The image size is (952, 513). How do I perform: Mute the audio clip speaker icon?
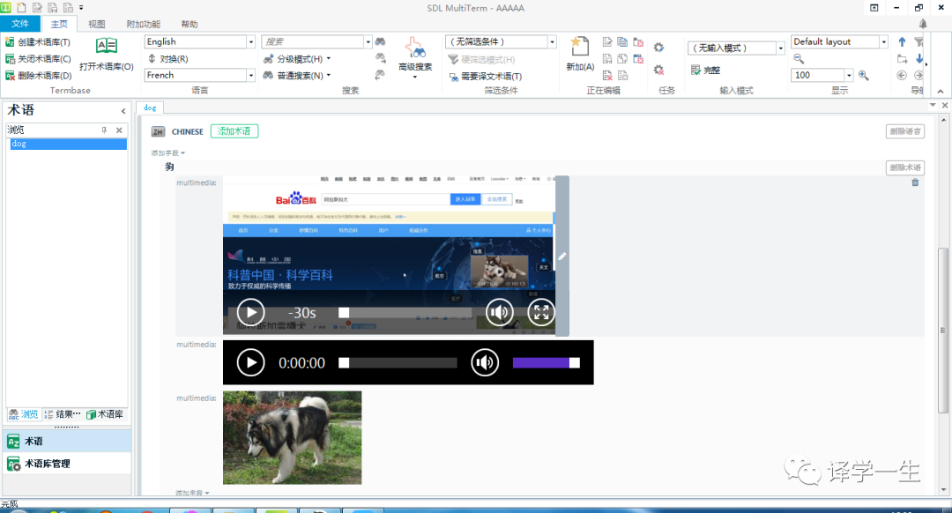click(x=485, y=363)
